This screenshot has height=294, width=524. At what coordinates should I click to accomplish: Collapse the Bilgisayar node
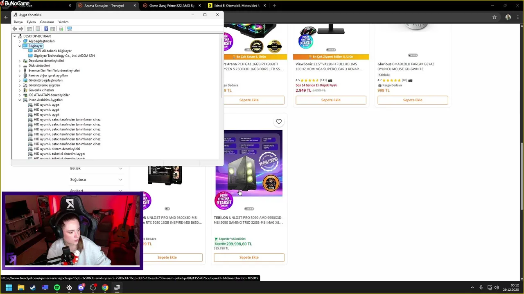point(20,46)
